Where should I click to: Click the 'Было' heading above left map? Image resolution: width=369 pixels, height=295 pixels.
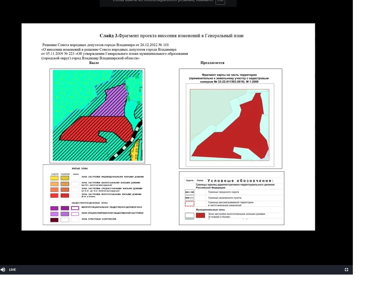tap(94, 63)
